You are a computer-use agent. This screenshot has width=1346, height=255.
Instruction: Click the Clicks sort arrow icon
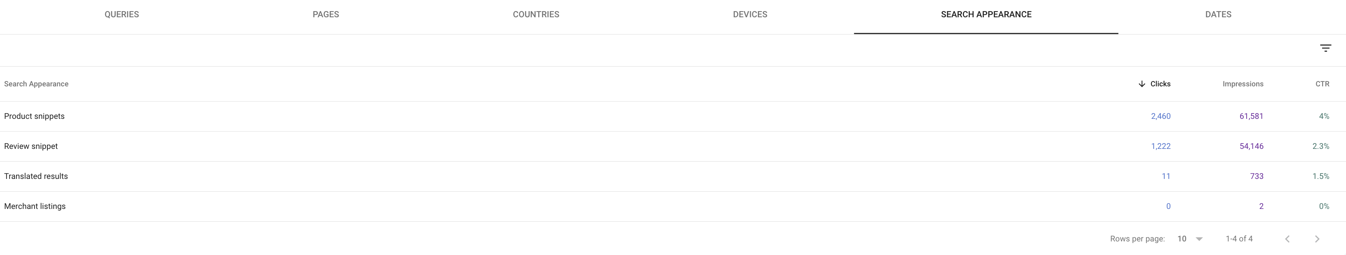click(1142, 84)
